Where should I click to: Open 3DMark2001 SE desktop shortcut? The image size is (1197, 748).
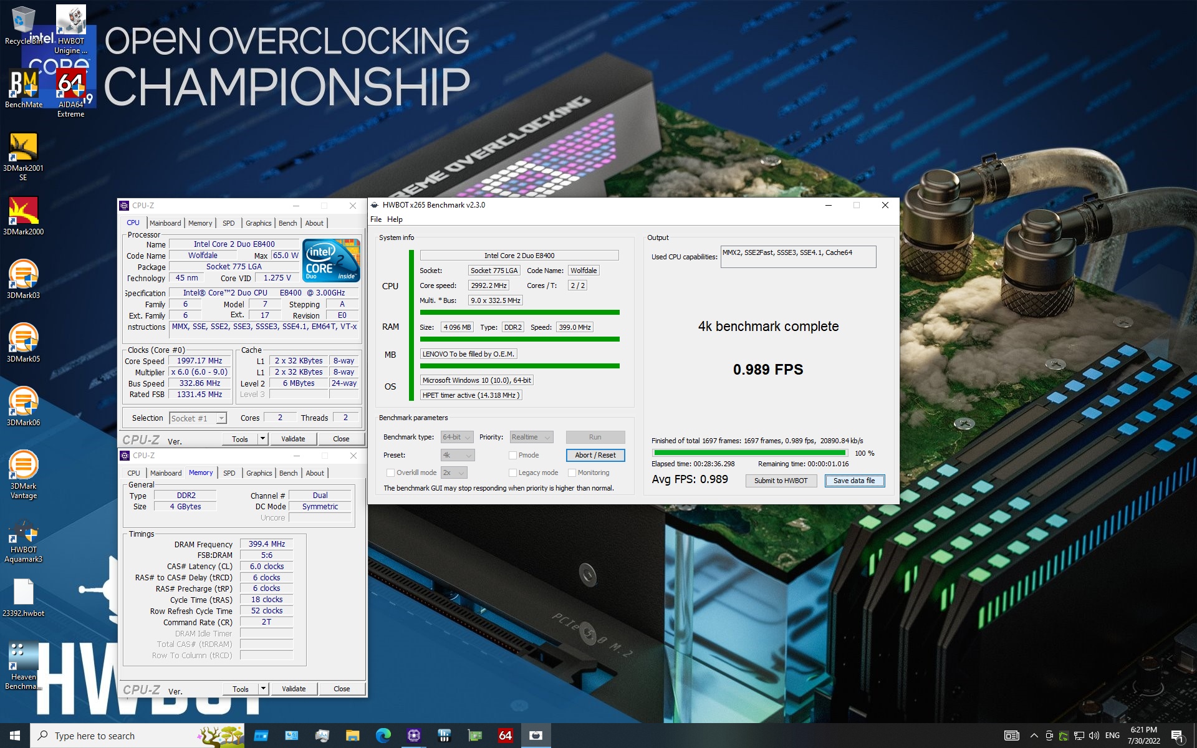point(23,157)
